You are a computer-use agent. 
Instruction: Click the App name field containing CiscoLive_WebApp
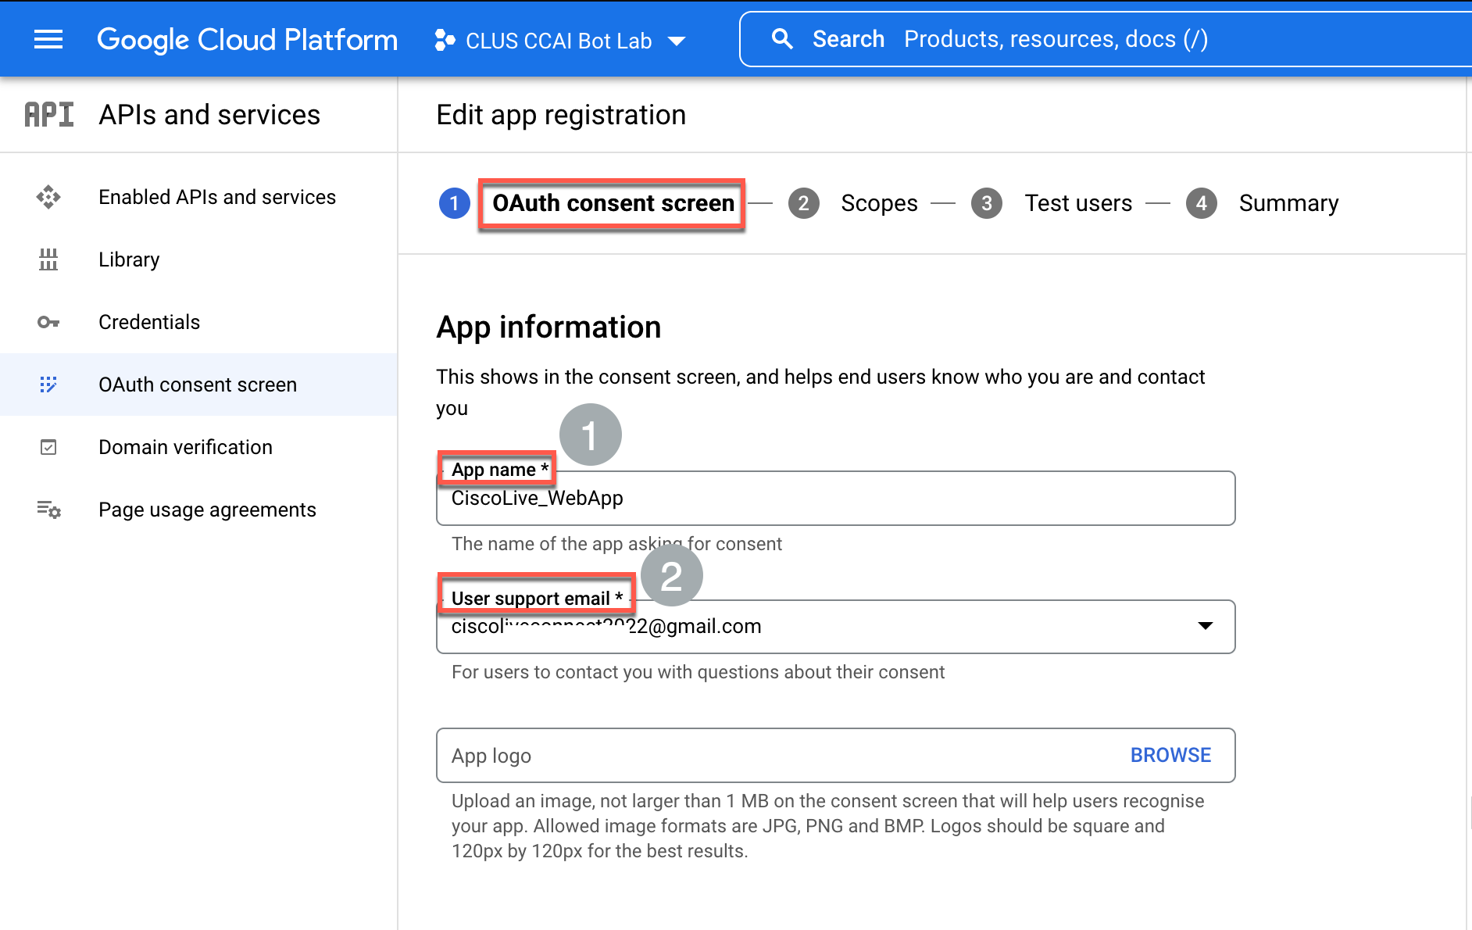pyautogui.click(x=836, y=498)
